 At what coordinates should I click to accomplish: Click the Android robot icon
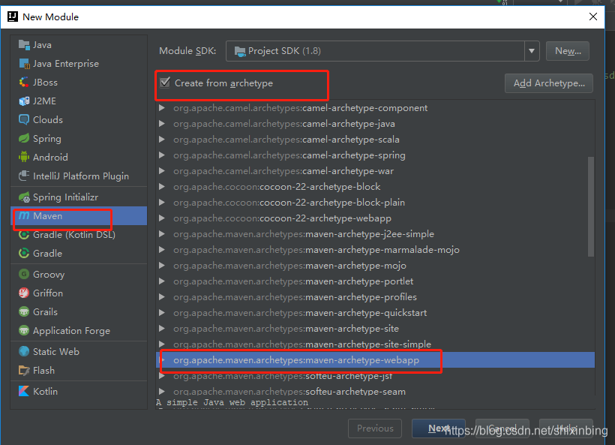24,158
